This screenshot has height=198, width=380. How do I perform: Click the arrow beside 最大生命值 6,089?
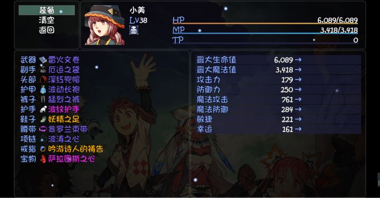298,60
